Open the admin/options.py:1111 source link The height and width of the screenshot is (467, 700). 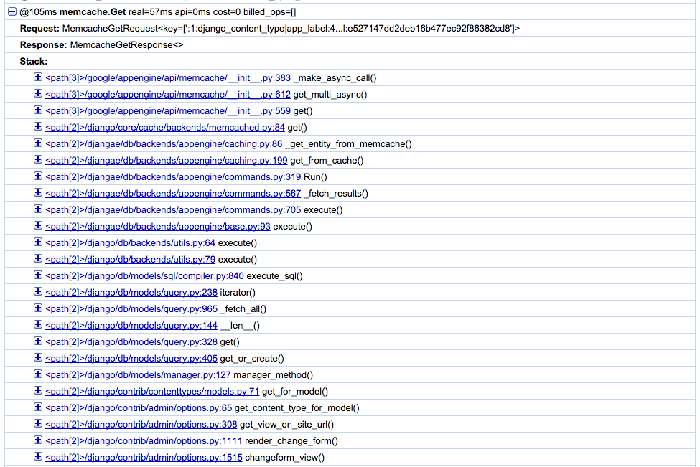pyautogui.click(x=144, y=441)
